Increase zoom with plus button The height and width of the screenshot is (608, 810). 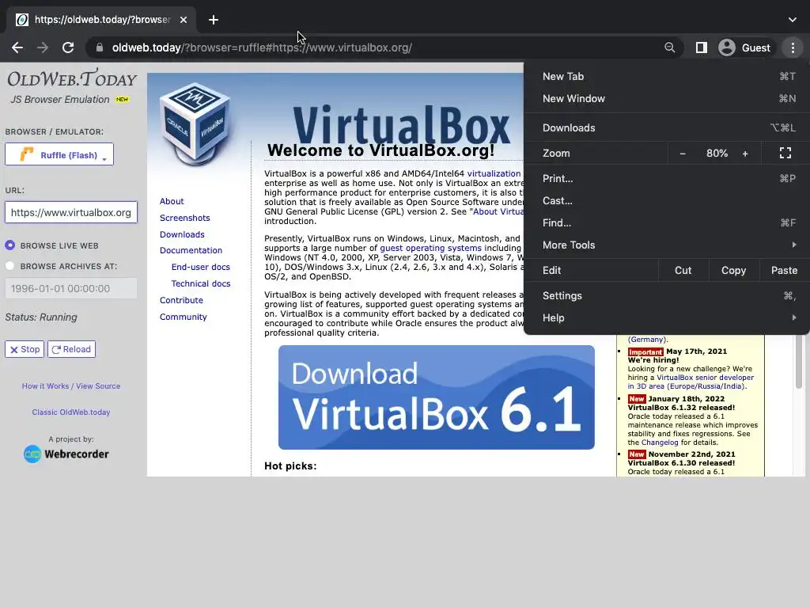pyautogui.click(x=745, y=154)
